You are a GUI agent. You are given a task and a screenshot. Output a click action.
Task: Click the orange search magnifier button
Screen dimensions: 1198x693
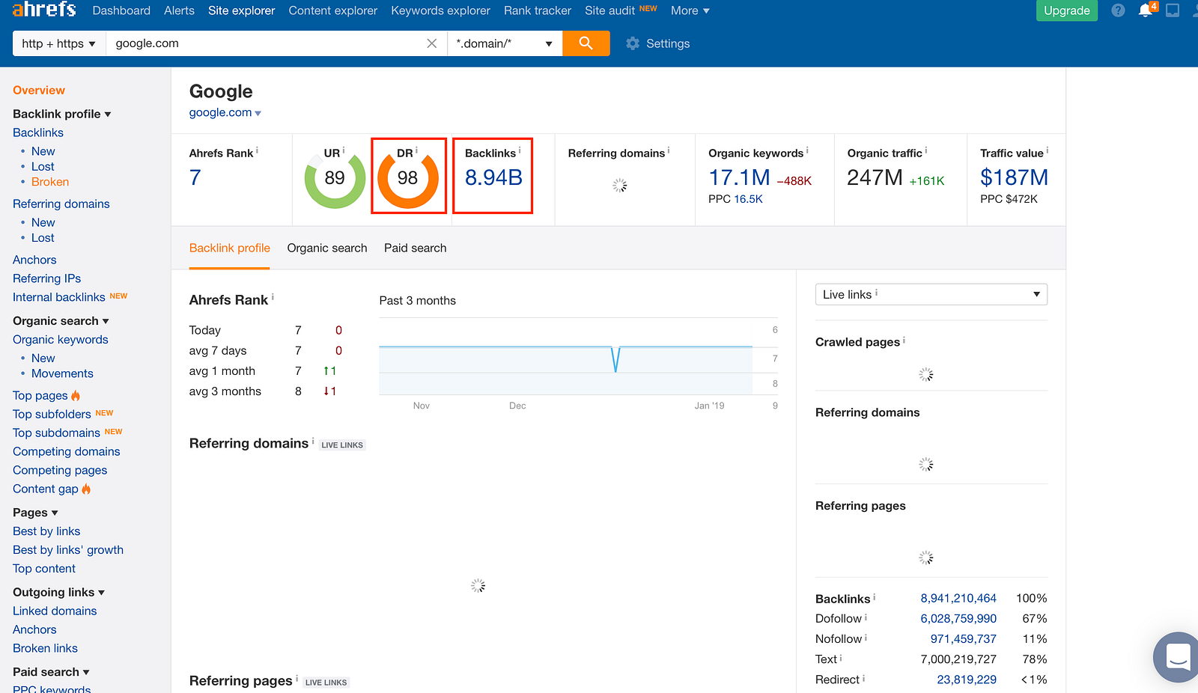pyautogui.click(x=586, y=43)
